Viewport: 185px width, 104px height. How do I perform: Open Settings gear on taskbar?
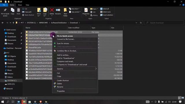pyautogui.click(x=35, y=102)
